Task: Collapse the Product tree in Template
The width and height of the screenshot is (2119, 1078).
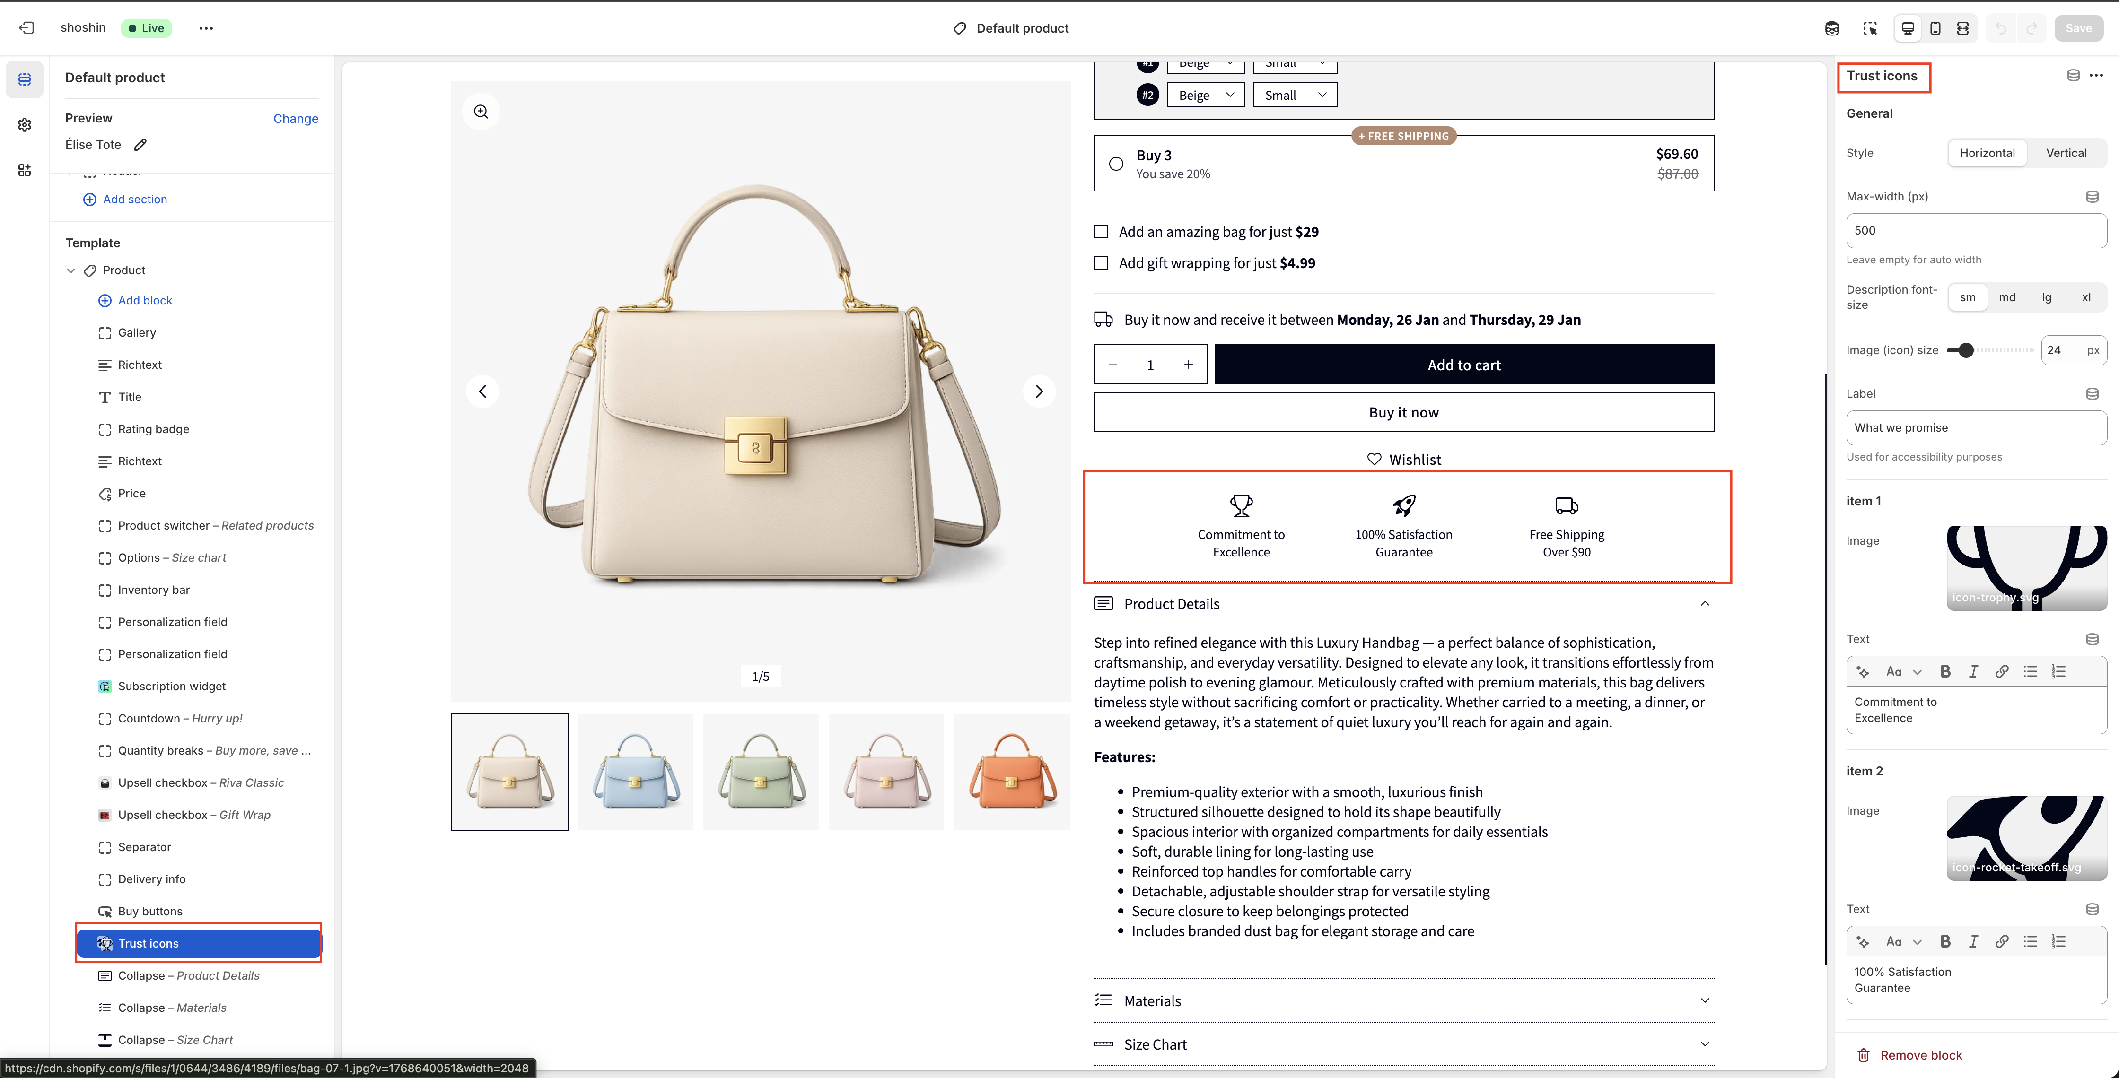Action: (71, 270)
